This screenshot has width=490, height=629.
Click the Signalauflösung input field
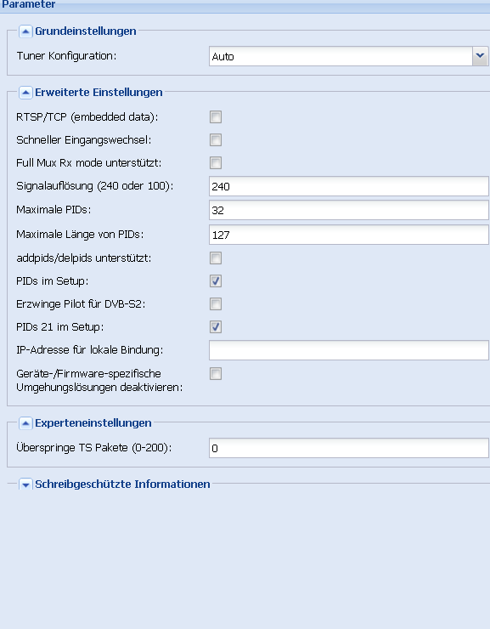[348, 186]
